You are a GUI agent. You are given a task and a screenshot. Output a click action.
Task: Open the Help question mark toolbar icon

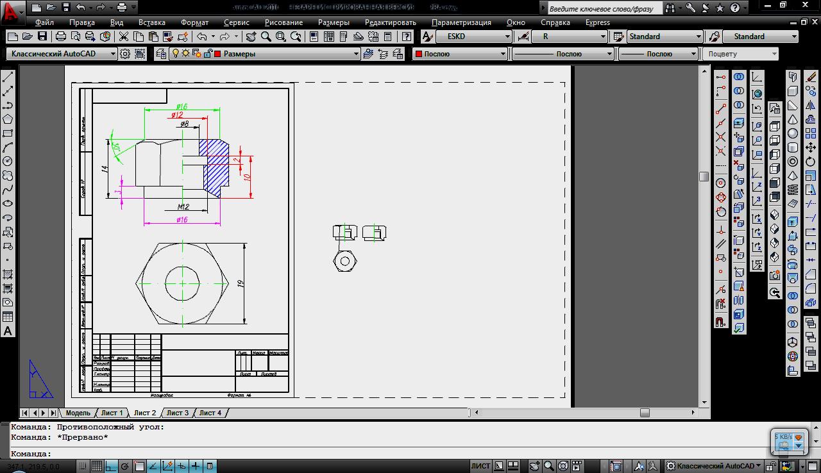coord(407,37)
